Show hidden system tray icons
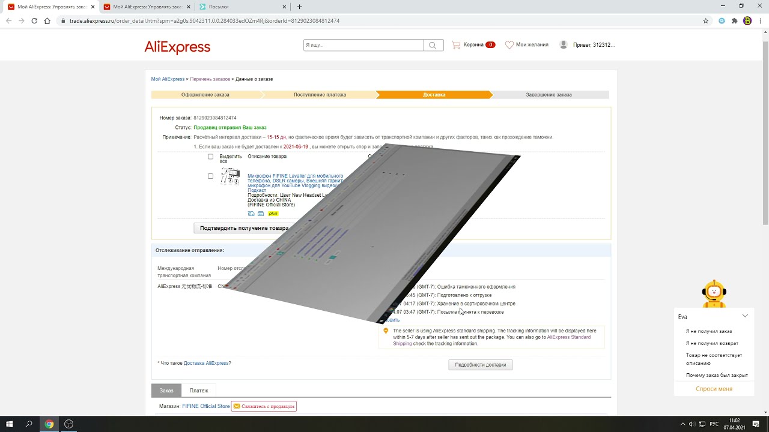Screen dimensions: 769x432 tap(682, 424)
